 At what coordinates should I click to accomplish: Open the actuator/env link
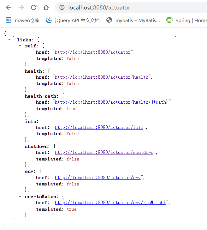click(98, 178)
